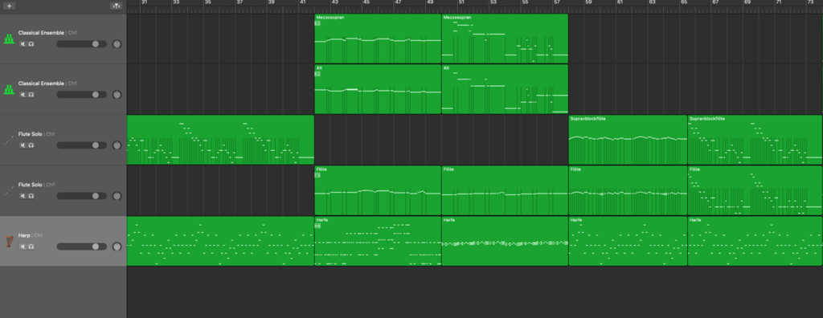Select the unnamed flute region starting at bar 30

[220, 140]
